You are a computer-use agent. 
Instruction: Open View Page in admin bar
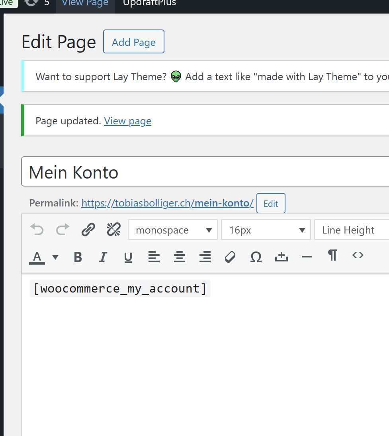coord(85,4)
